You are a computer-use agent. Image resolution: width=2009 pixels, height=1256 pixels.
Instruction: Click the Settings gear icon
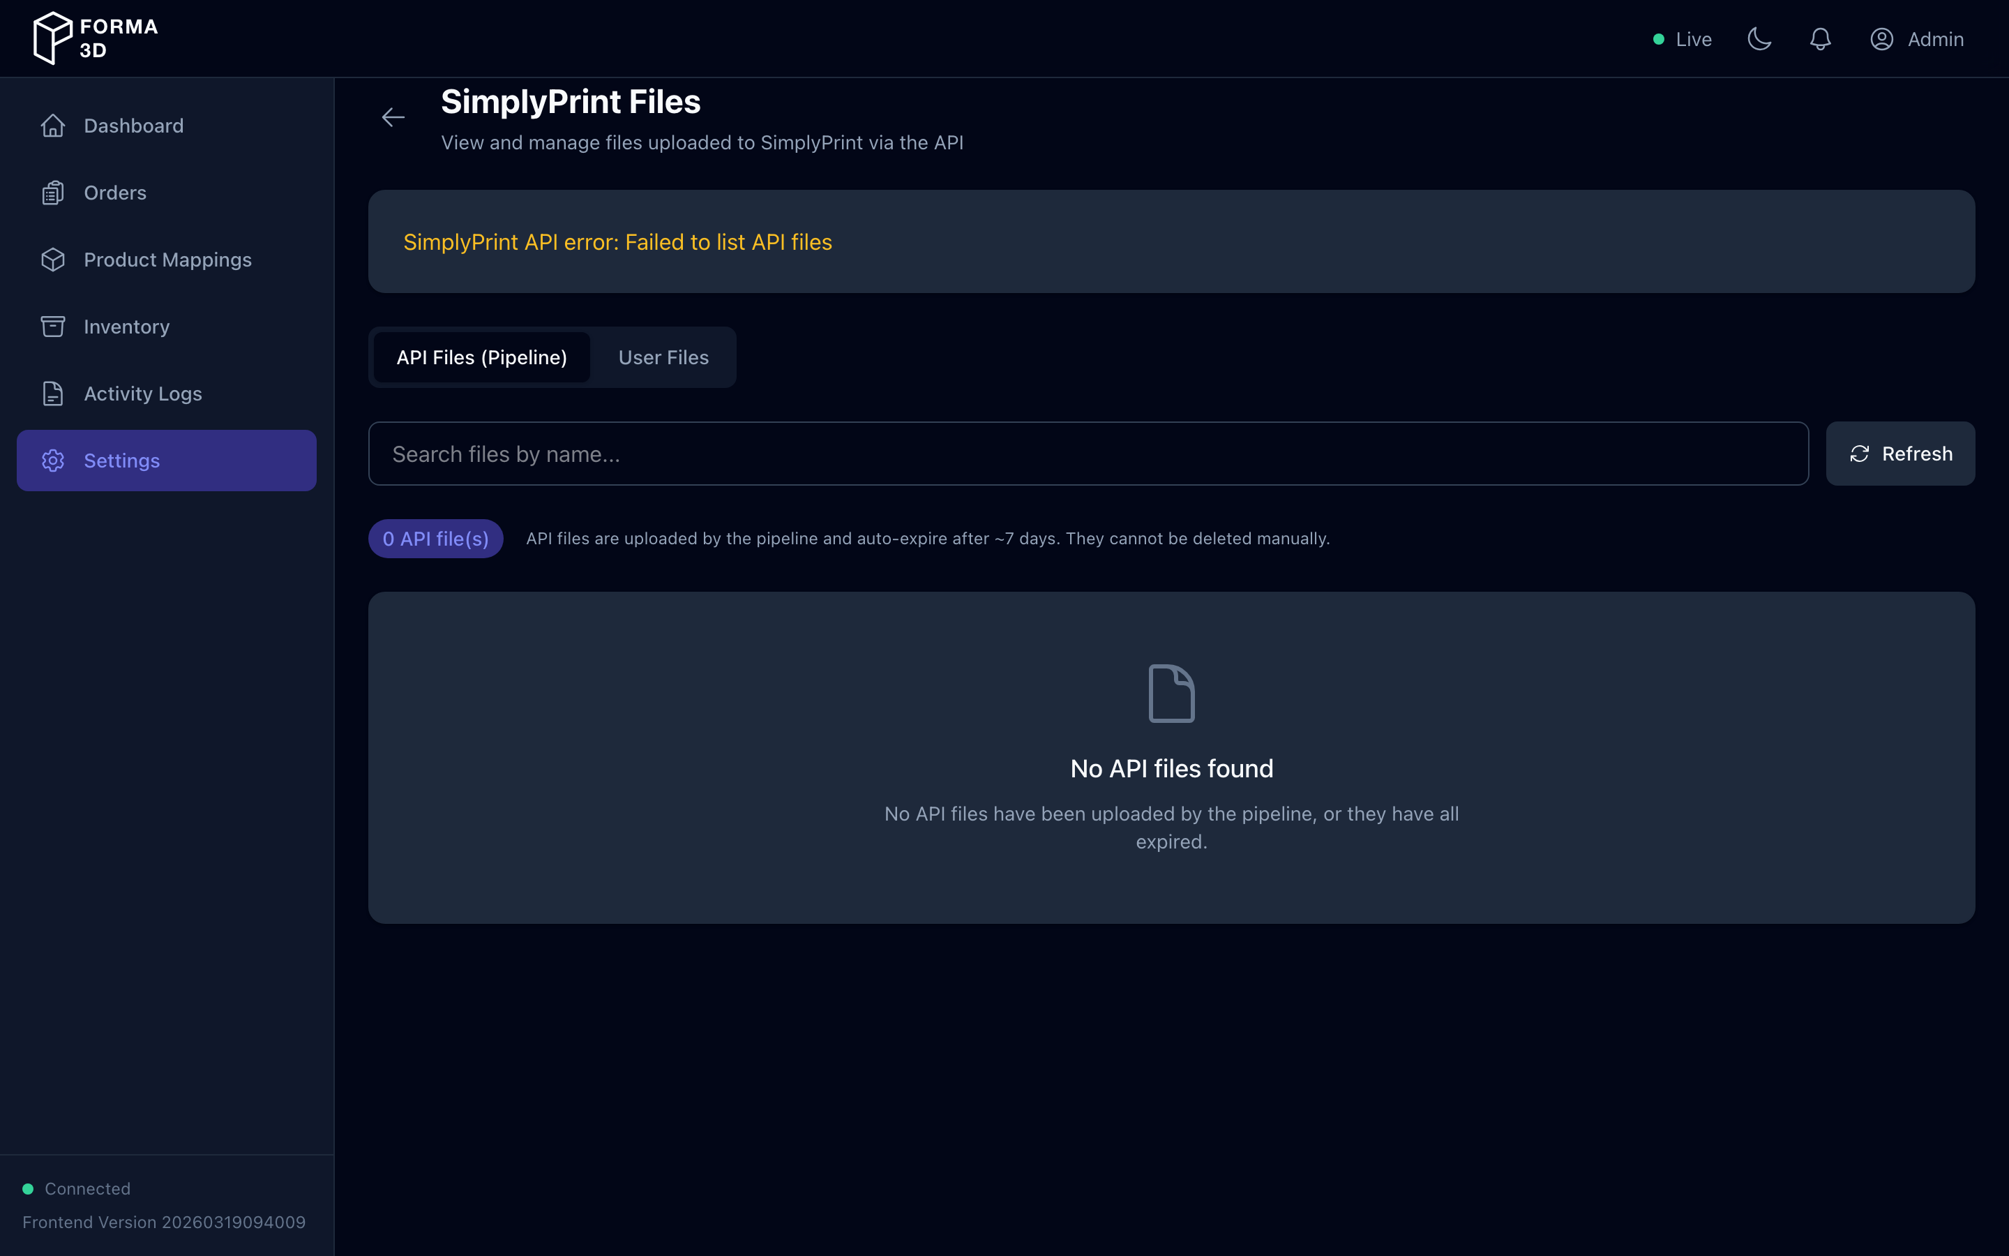coord(53,461)
